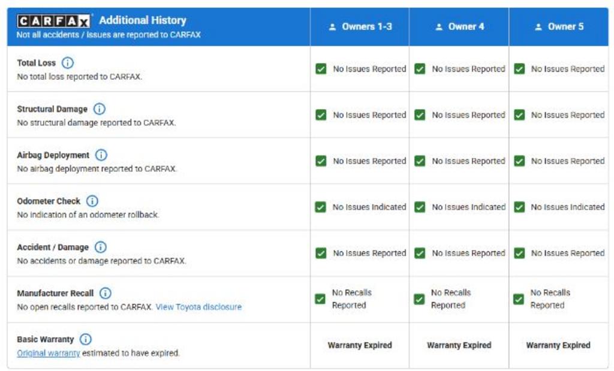Click the CARFAX logo in the header
614x371 pixels.
pyautogui.click(x=53, y=21)
